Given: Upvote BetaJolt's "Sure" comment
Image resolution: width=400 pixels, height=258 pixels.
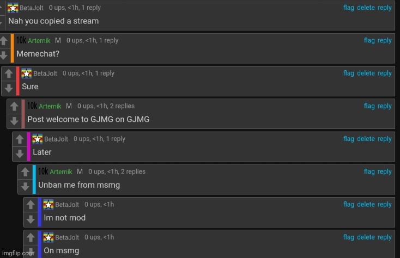Looking at the screenshot, I should (9, 73).
